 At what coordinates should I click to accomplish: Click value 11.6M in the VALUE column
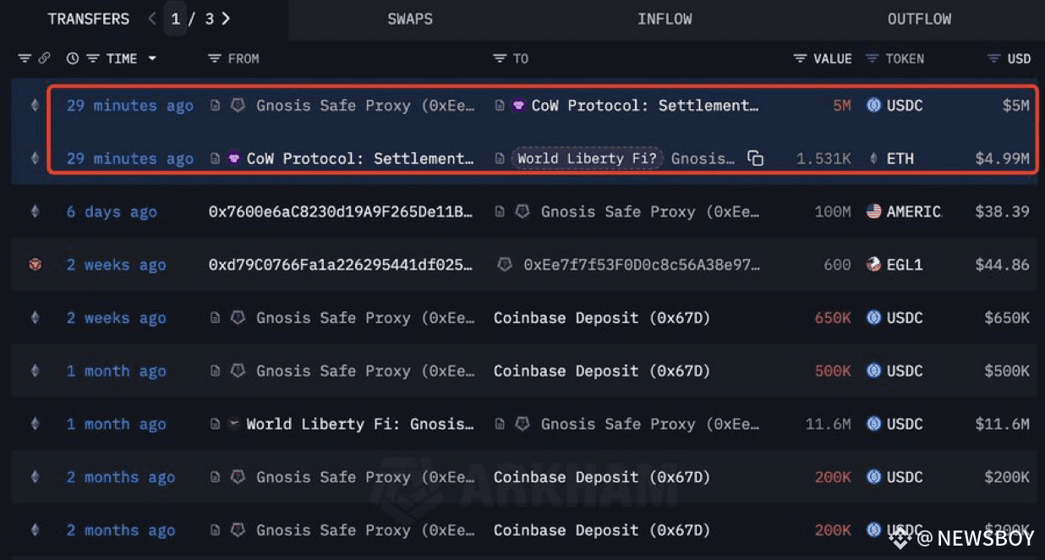click(x=828, y=424)
